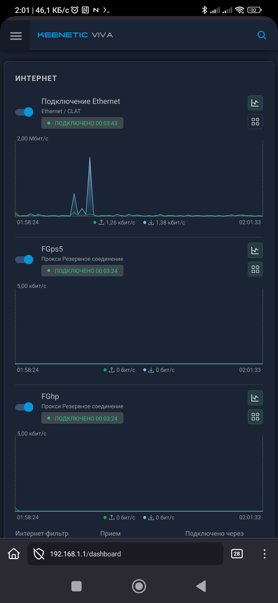Open the browser tabs counter showing 28
Image resolution: width=278 pixels, height=603 pixels.
[x=237, y=554]
